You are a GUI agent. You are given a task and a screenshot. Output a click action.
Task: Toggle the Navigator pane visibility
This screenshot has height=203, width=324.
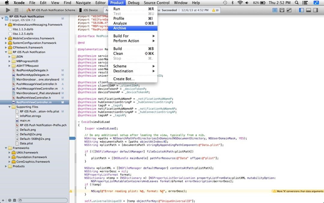pyautogui.click(x=302, y=10)
